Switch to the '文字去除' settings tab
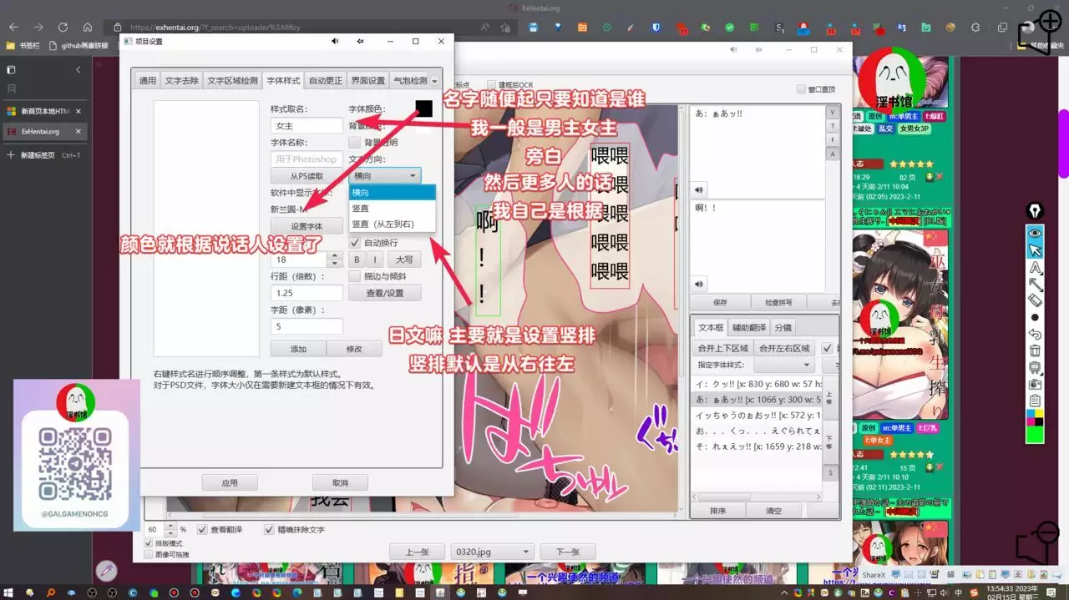Viewport: 1069px width, 600px height. (181, 81)
